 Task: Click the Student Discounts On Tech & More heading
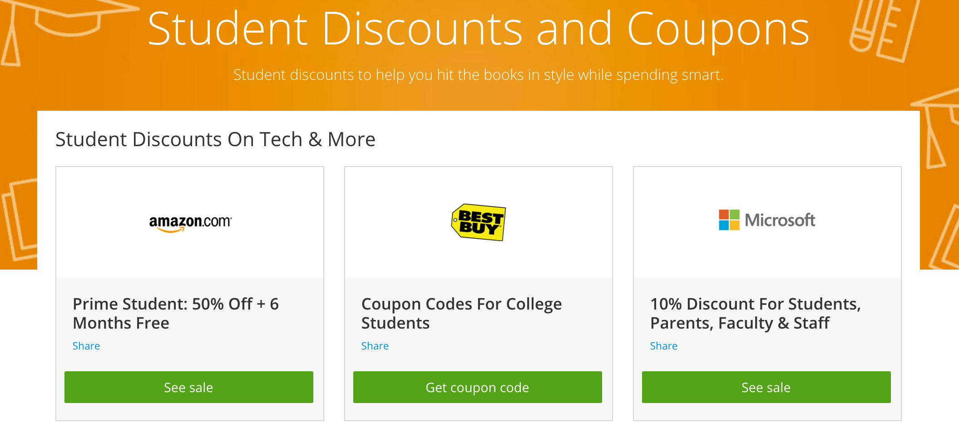(215, 139)
